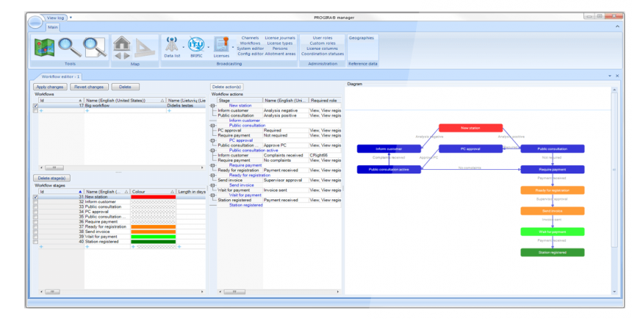Click the Delete workflow button
The height and width of the screenshot is (319, 632).
126,87
